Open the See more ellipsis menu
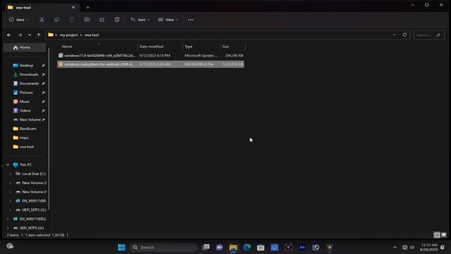The image size is (451, 254). [x=191, y=20]
